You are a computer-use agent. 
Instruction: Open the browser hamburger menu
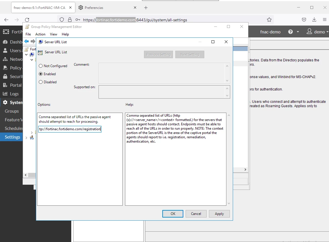[325, 20]
